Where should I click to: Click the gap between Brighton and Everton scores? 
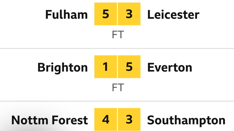click(117, 67)
